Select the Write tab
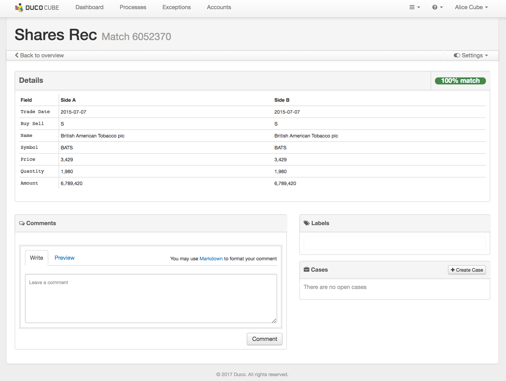 pos(37,258)
